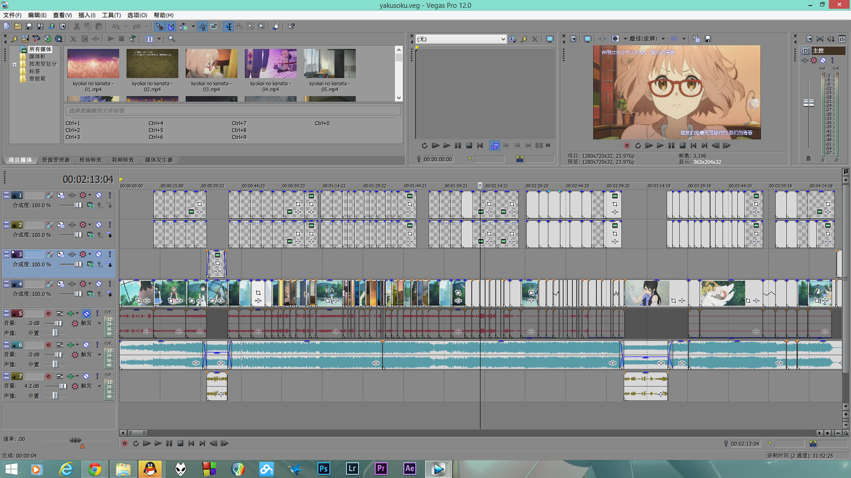Open the 工具(T) menu

[x=111, y=15]
